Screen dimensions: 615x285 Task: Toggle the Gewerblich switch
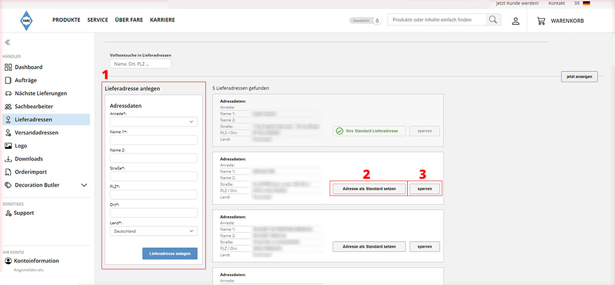366,20
